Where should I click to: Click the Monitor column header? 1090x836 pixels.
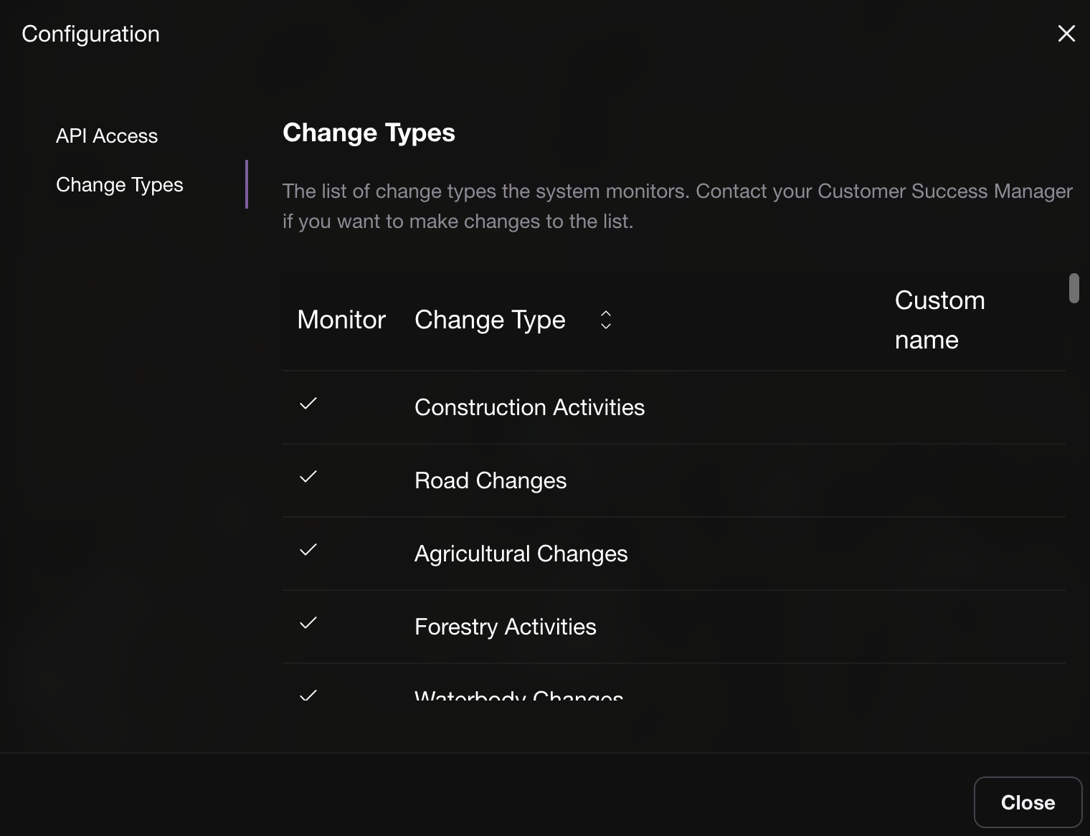click(341, 320)
